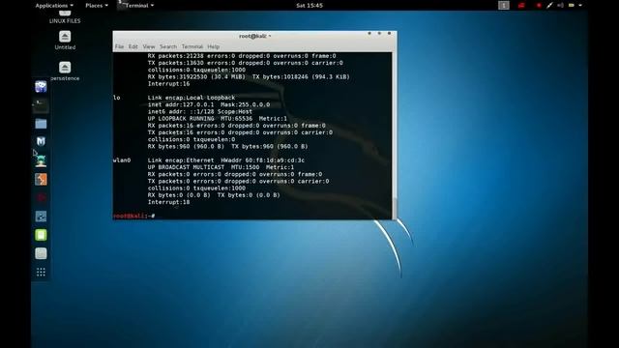The height and width of the screenshot is (348, 619).
Task: Open the Places menu
Action: (x=97, y=5)
